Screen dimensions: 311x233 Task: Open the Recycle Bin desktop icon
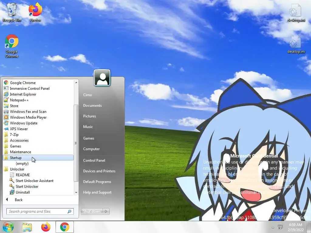[12, 12]
